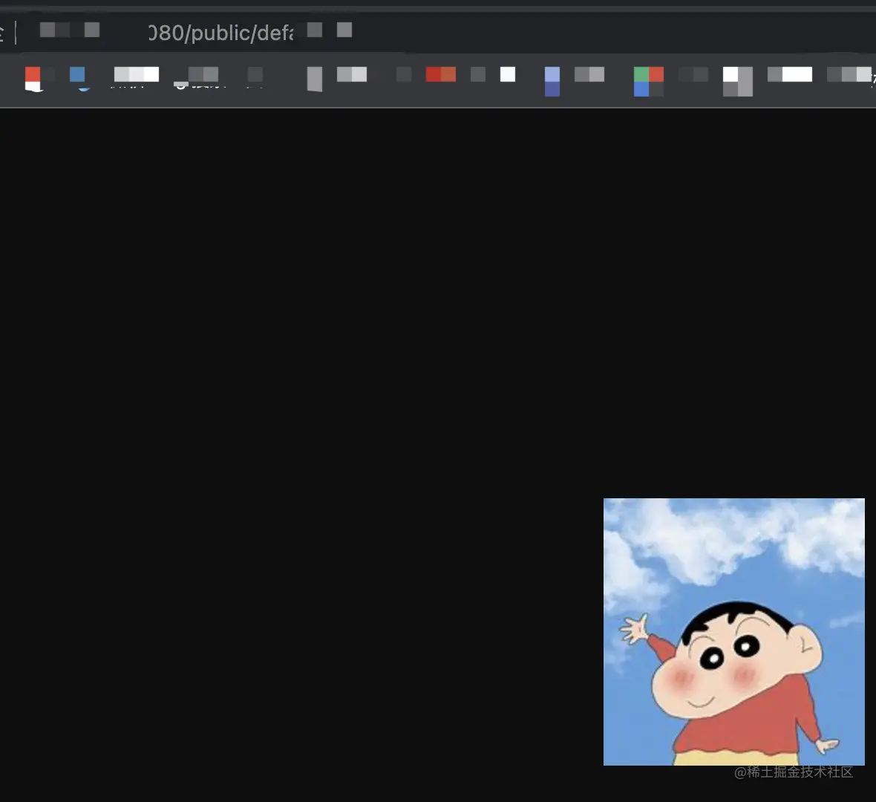
Task: Open the gray bookmark beside the Google-colored favicon
Action: tap(693, 74)
